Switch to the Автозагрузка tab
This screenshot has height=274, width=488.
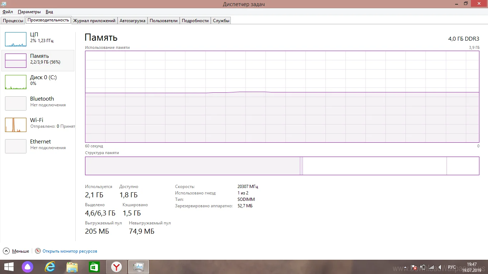click(x=133, y=21)
